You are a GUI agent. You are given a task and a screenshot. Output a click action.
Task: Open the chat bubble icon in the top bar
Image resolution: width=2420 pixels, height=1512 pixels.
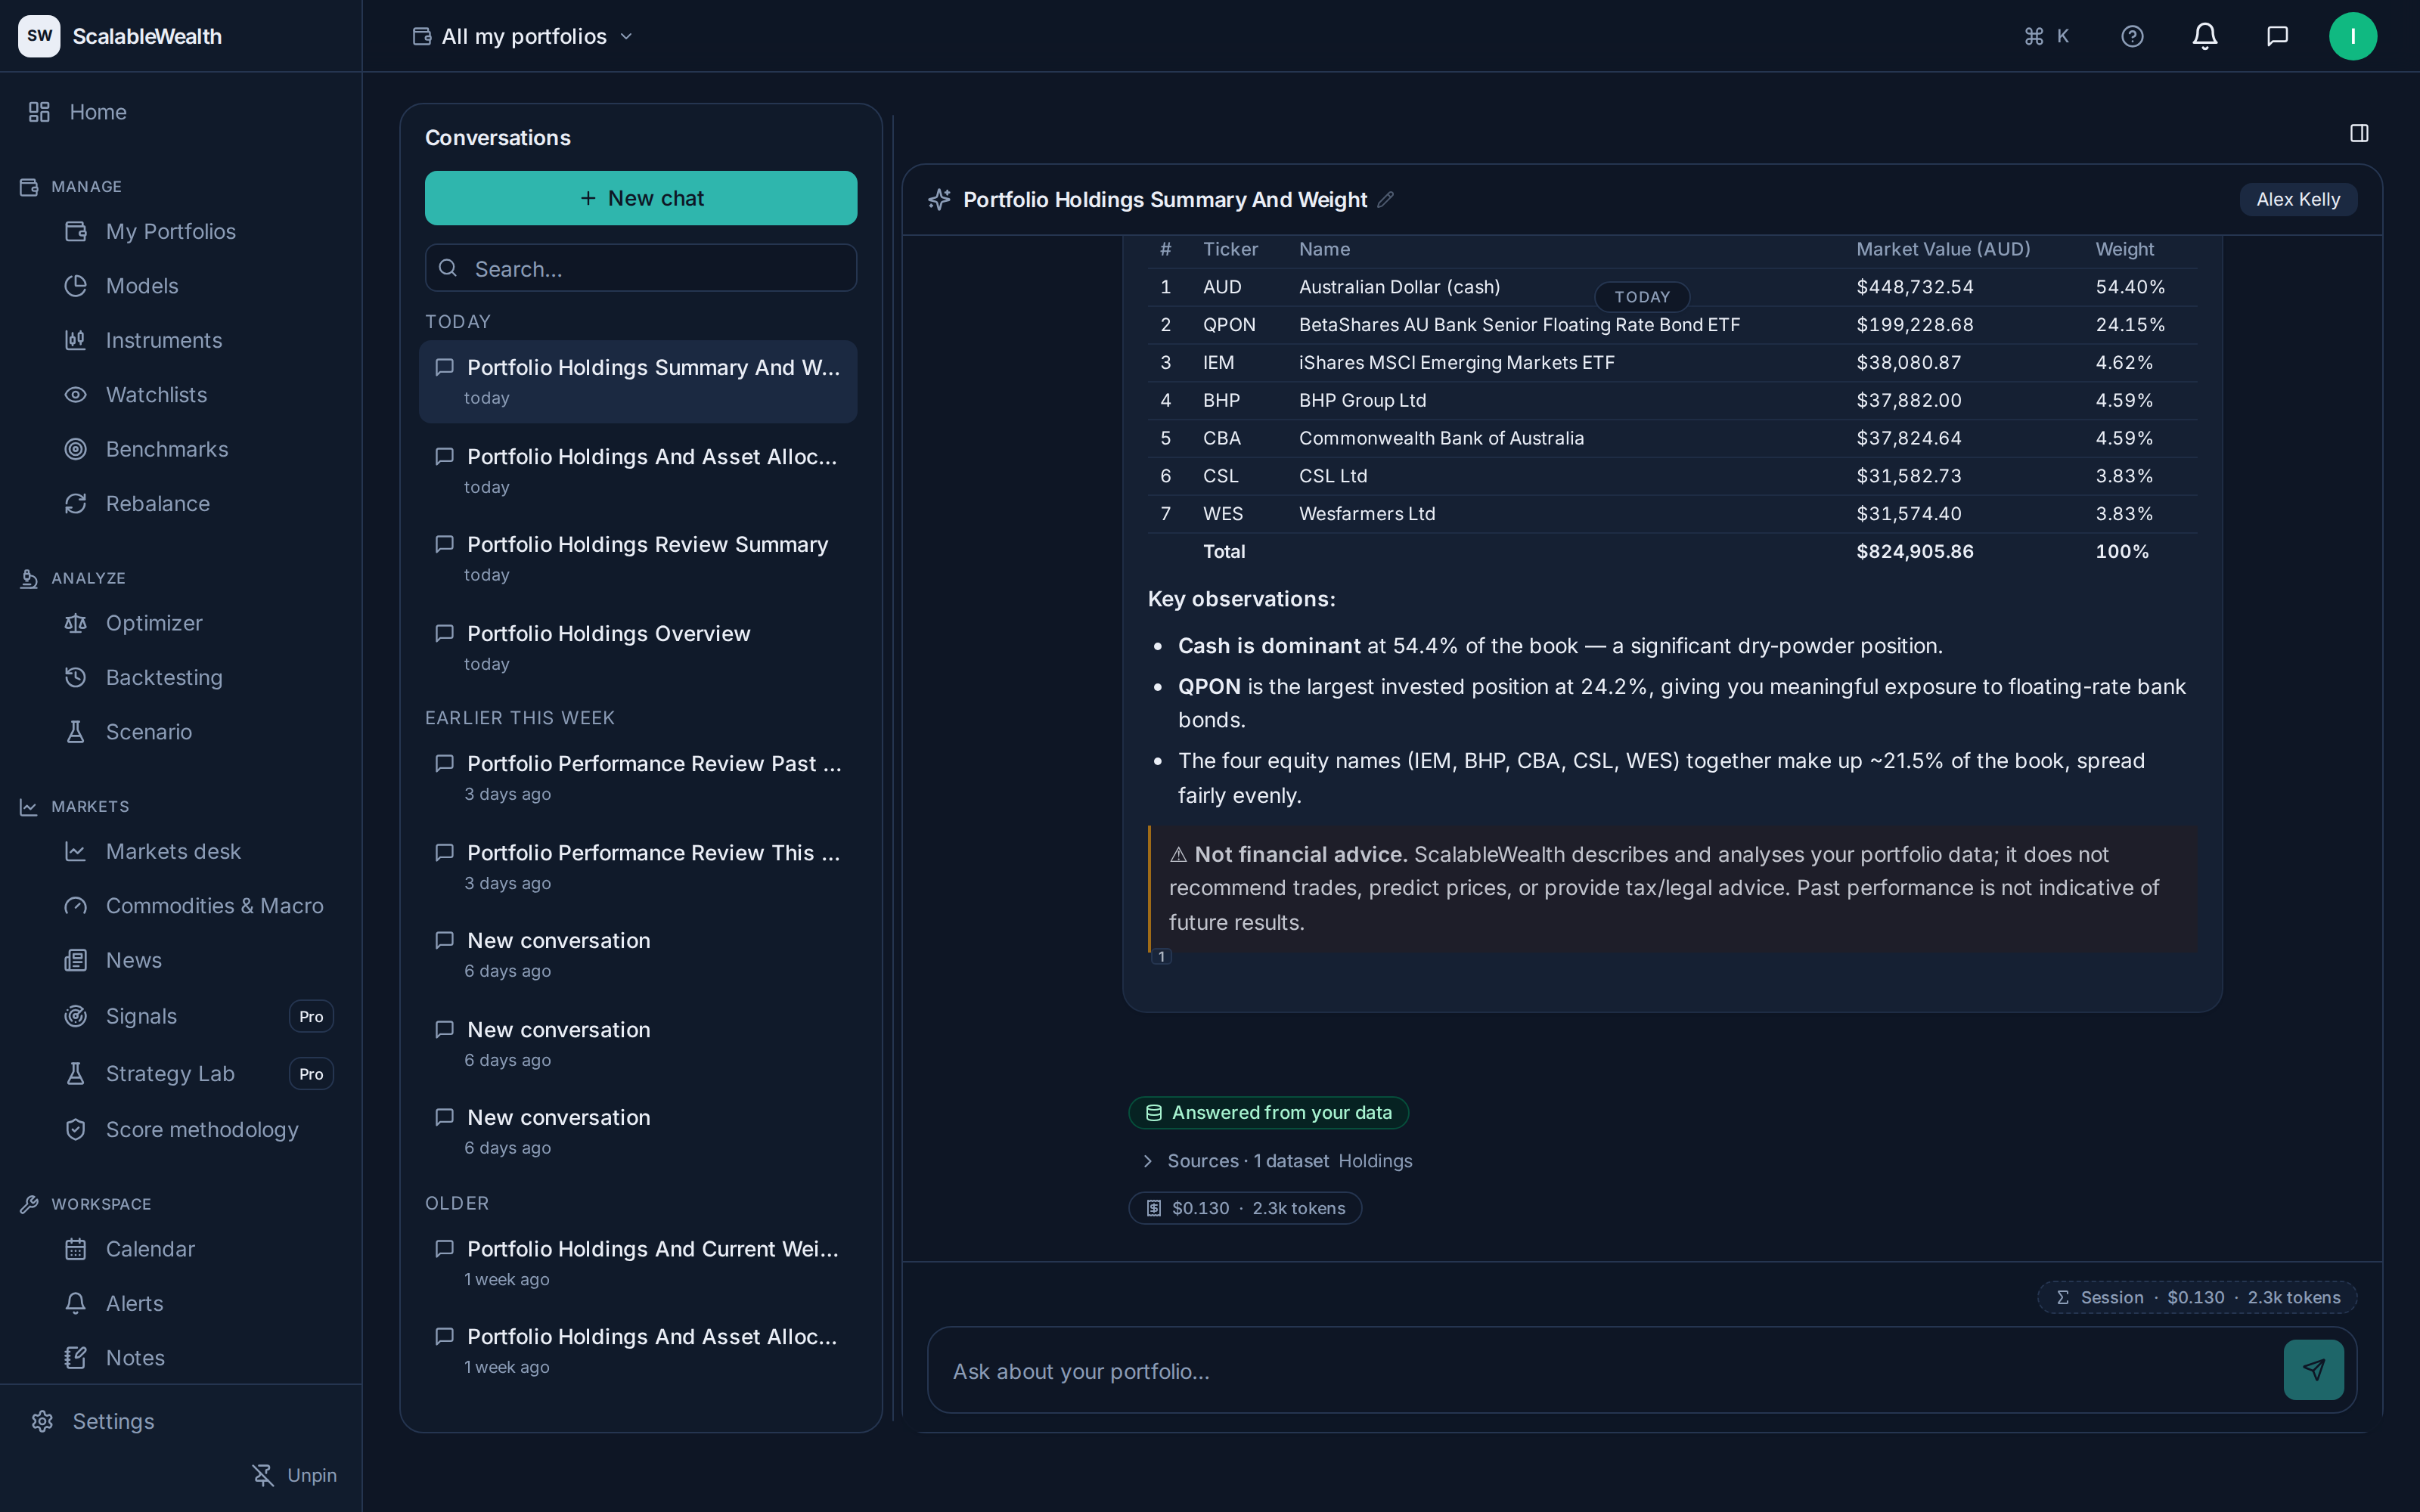(x=2277, y=36)
